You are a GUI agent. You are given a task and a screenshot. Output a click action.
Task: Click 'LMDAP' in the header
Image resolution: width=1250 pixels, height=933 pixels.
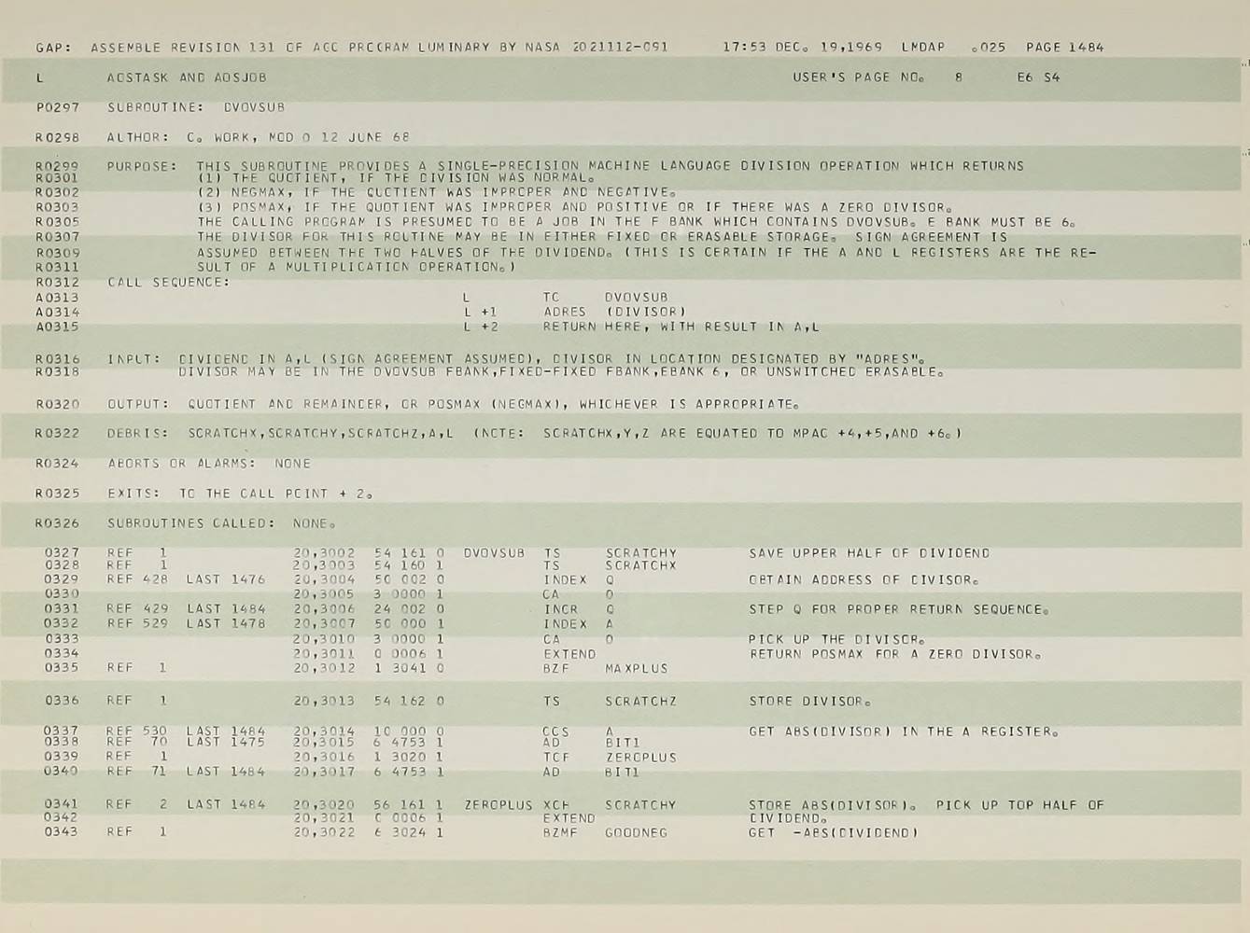click(923, 47)
